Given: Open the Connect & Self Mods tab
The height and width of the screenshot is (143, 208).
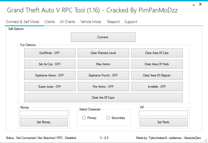Looking at the screenshot, I should tap(23, 22).
